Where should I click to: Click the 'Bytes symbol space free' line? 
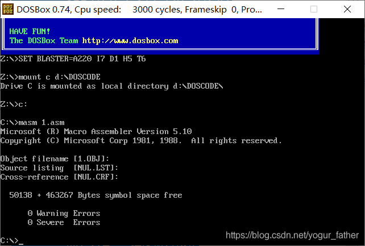[x=96, y=195]
